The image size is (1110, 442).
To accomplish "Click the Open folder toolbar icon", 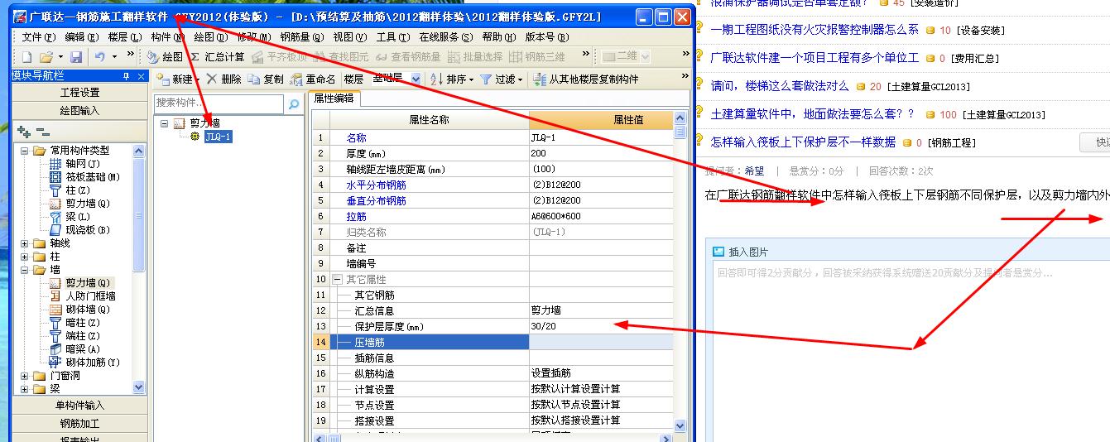I will pyautogui.click(x=46, y=57).
